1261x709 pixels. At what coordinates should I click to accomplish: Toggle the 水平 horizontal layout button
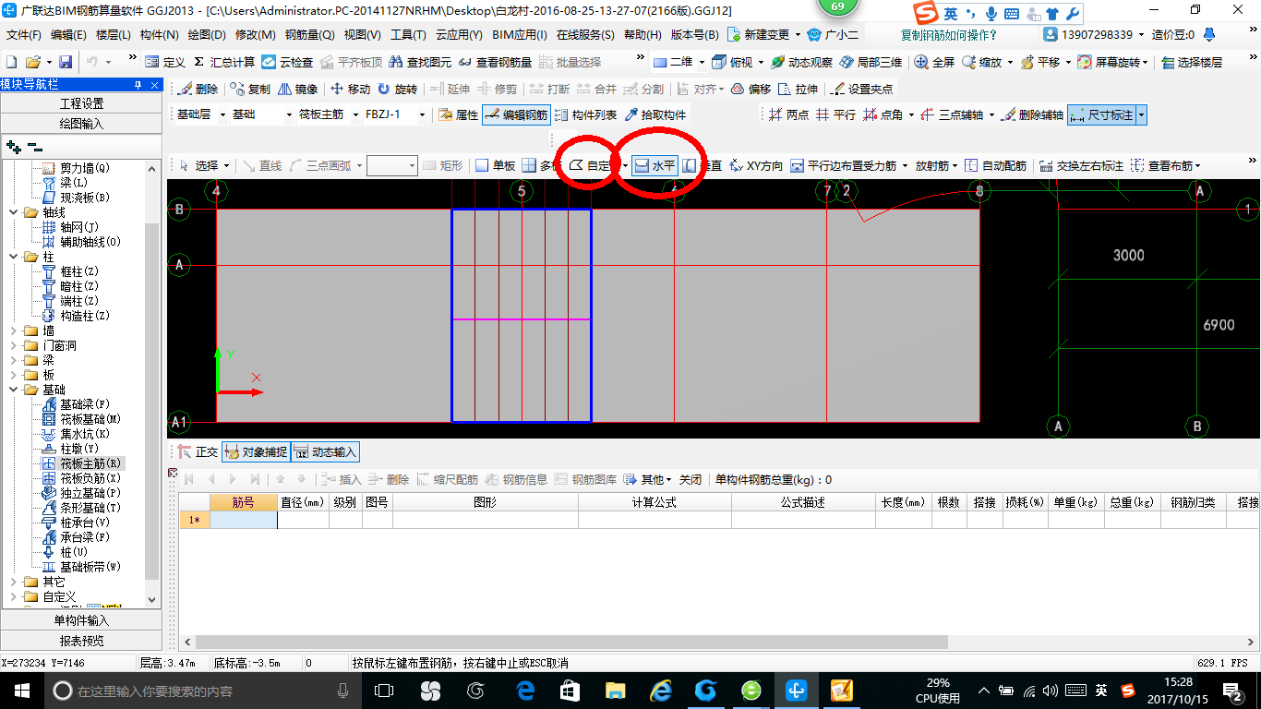(655, 166)
